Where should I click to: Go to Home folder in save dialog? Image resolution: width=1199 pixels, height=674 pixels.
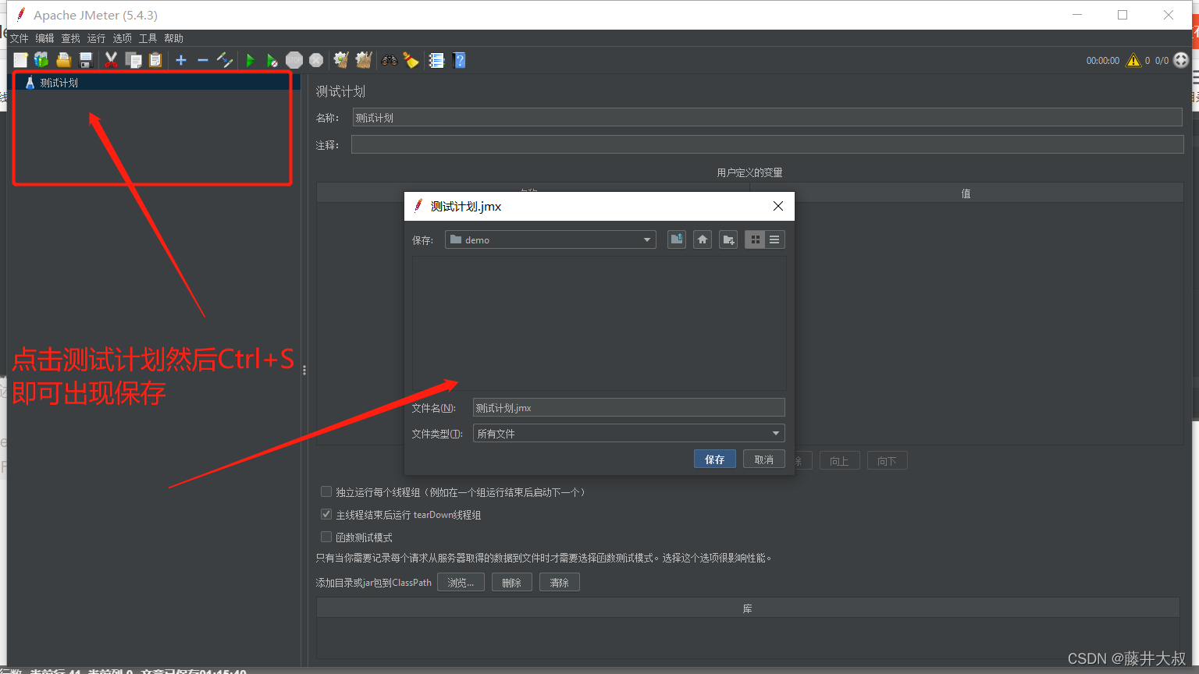703,239
